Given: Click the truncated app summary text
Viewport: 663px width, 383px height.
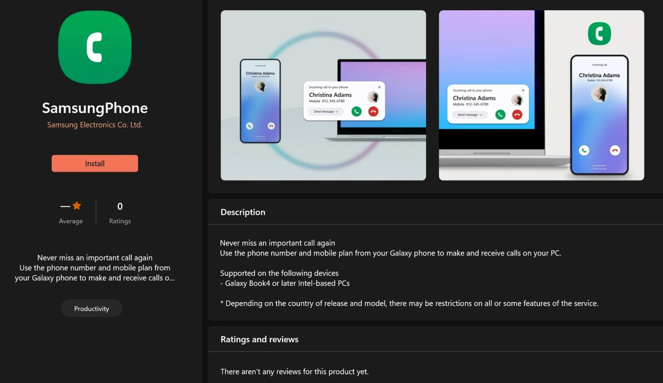Looking at the screenshot, I should (95, 268).
